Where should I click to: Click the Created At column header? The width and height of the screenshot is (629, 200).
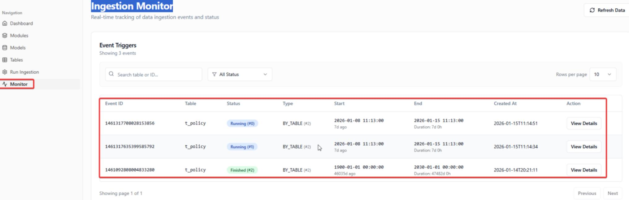click(x=505, y=103)
